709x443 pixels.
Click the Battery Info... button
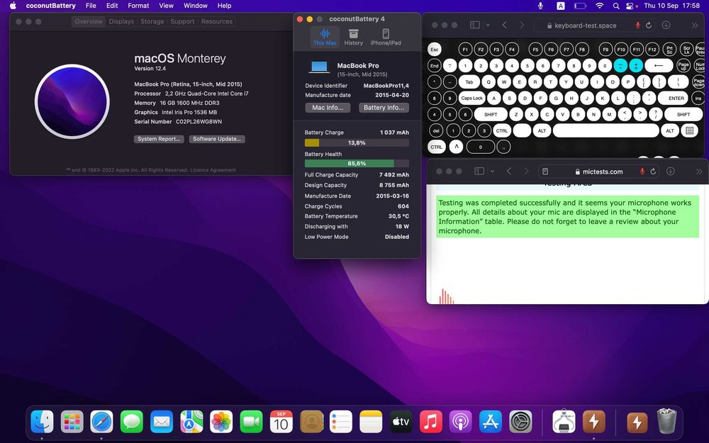click(384, 108)
